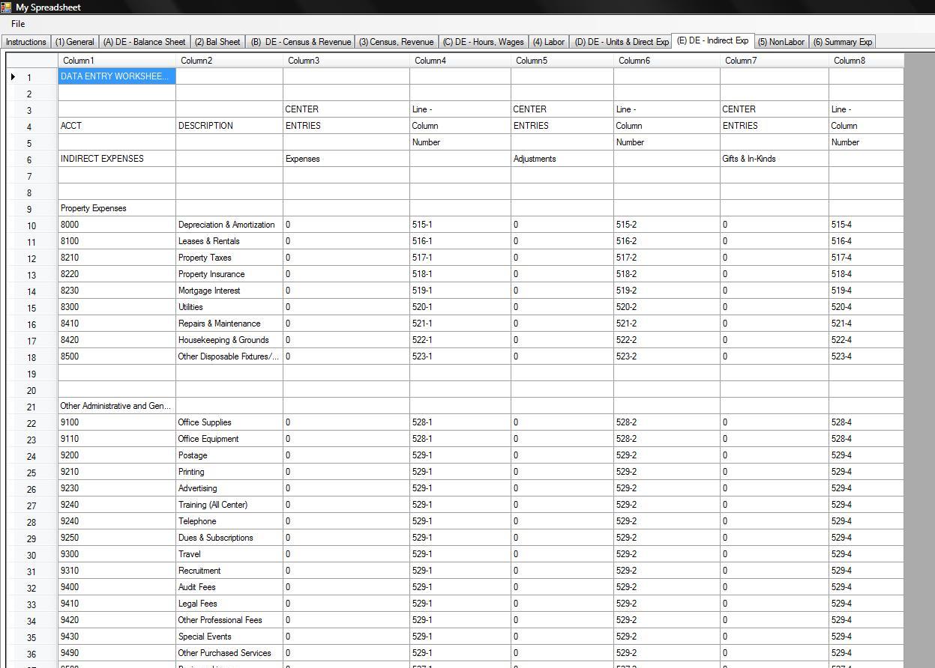Screen dimensions: 935x668
Task: Click the ACCT cell
Action: (x=117, y=126)
